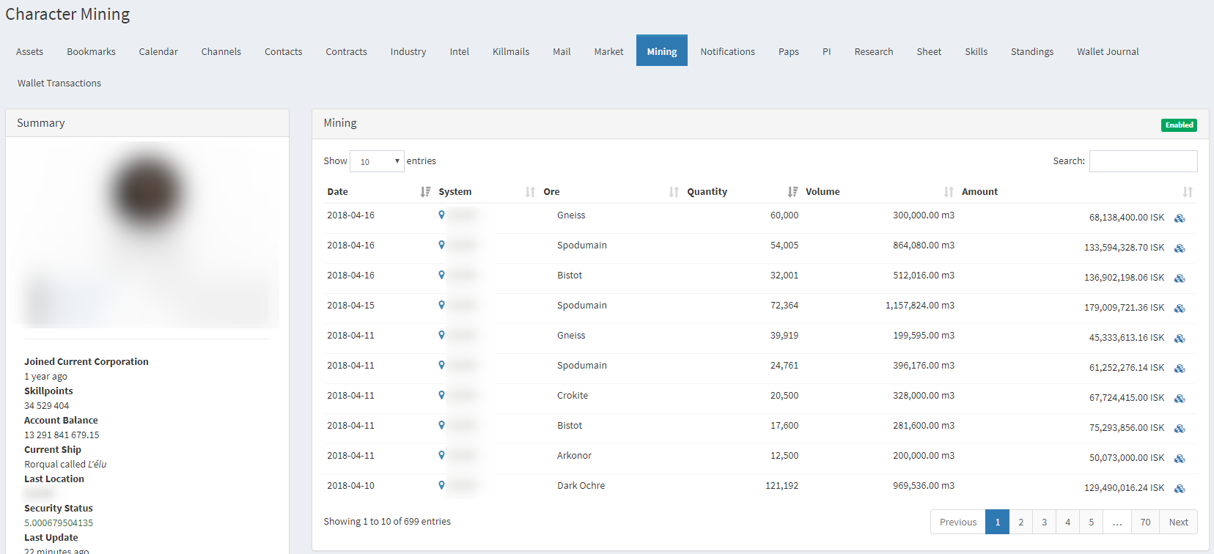Image resolution: width=1214 pixels, height=554 pixels.
Task: Click the cubes icon beside 129,490,016.24 ISK
Action: [x=1180, y=488]
